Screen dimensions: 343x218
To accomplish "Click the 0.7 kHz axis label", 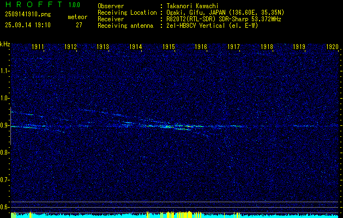I will (x=4, y=180).
